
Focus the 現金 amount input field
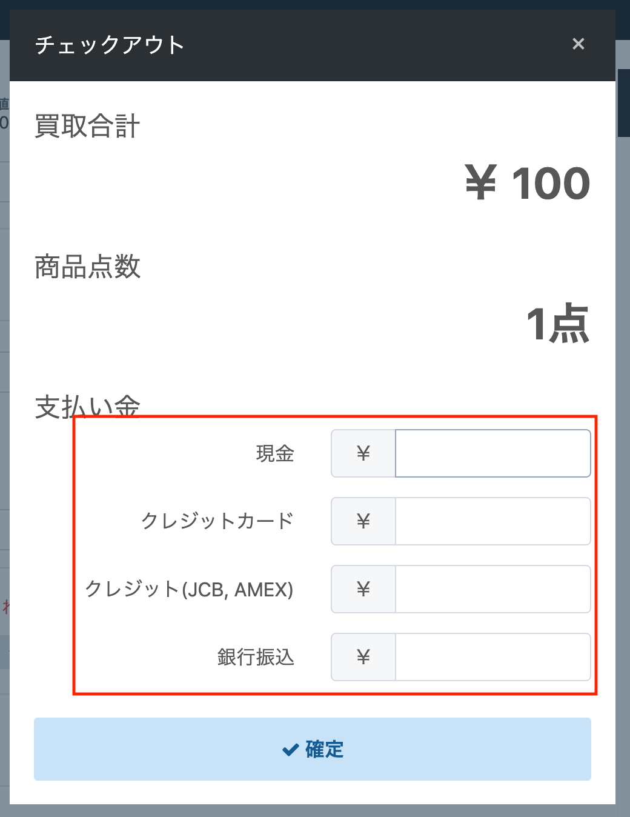coord(493,453)
